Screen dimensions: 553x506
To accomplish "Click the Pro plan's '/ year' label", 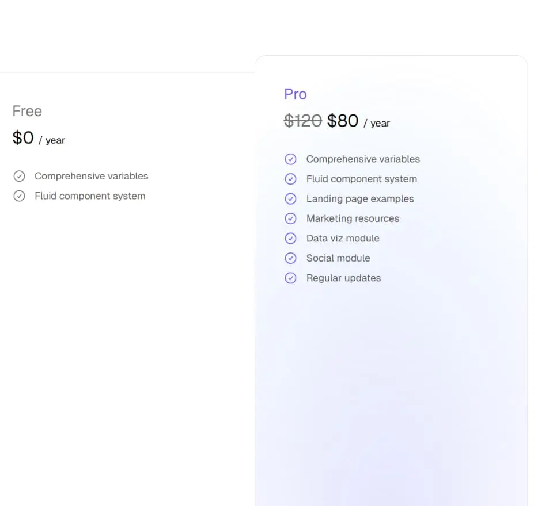I will [x=377, y=124].
